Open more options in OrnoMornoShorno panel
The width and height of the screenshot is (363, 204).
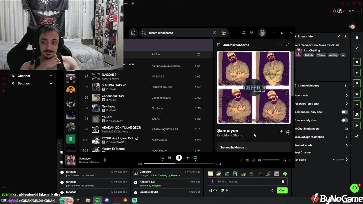click(x=280, y=45)
